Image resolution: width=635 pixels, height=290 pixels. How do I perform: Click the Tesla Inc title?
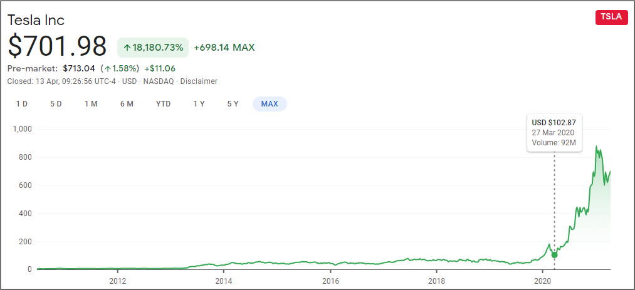[36, 20]
